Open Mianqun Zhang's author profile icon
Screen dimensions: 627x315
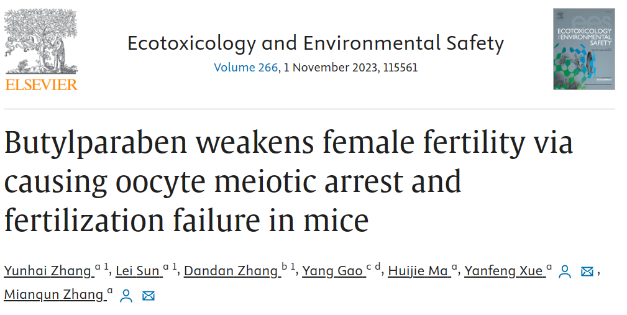coord(126,295)
